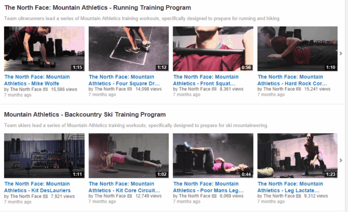Open the Leg Lactate video title link
This screenshot has height=212, width=348.
[x=290, y=187]
